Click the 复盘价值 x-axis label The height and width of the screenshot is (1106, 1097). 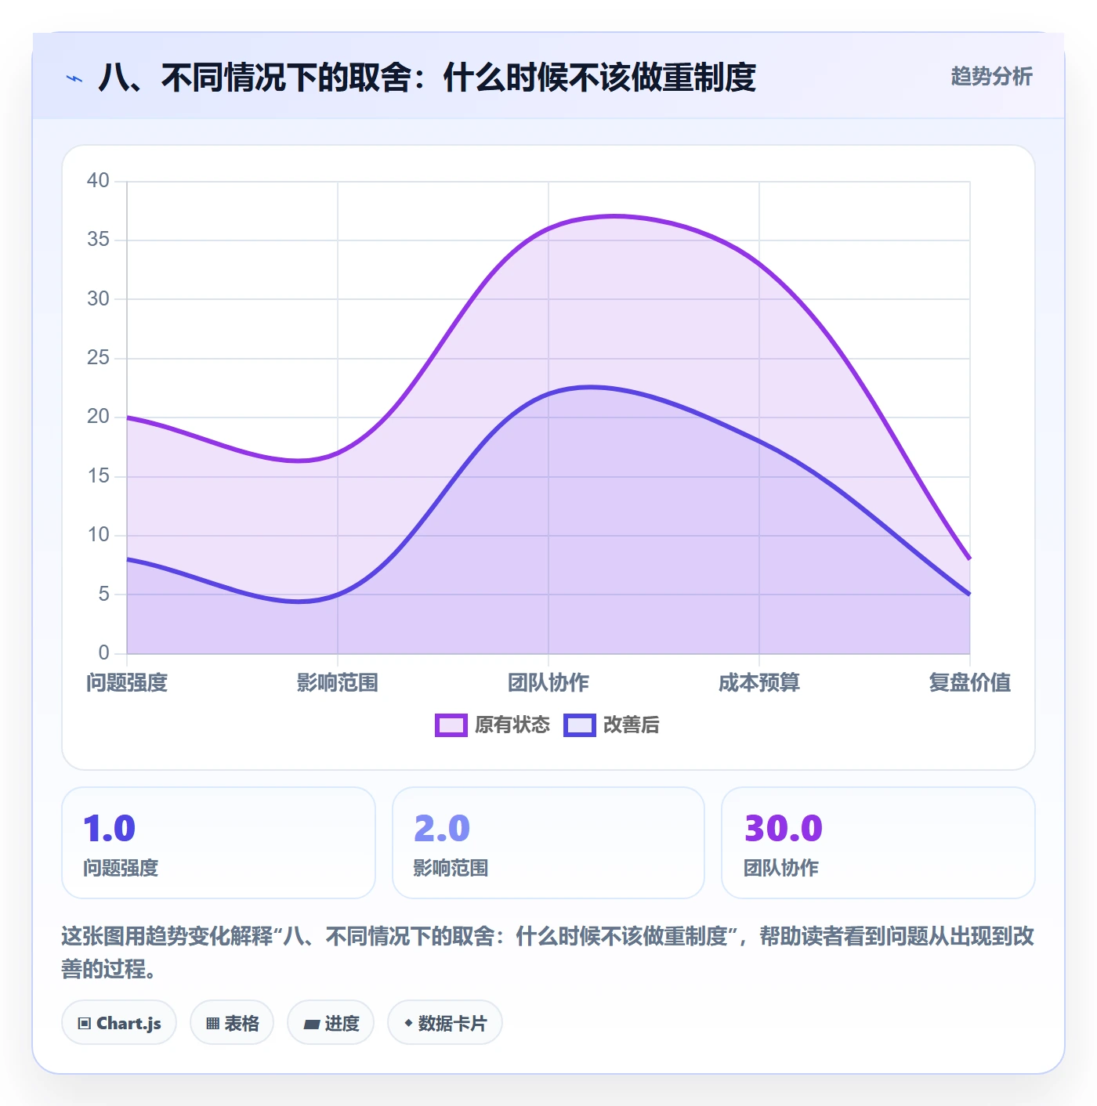pyautogui.click(x=970, y=683)
